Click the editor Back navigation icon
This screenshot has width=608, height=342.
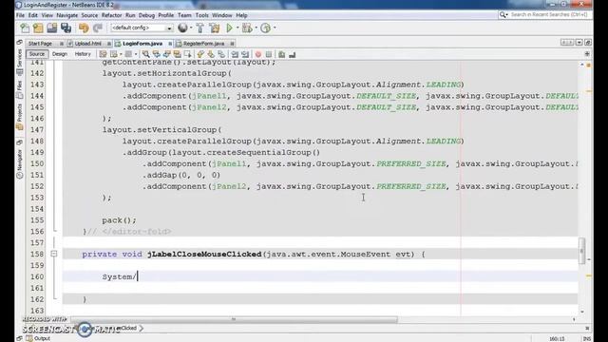(114, 54)
